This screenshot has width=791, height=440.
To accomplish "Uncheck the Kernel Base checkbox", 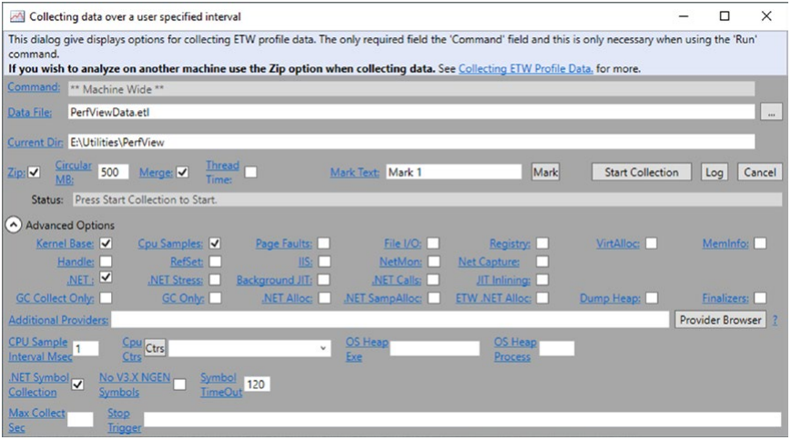I will [106, 244].
